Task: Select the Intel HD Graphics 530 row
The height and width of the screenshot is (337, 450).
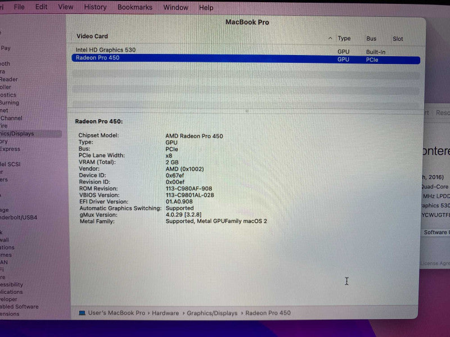Action: coord(246,50)
